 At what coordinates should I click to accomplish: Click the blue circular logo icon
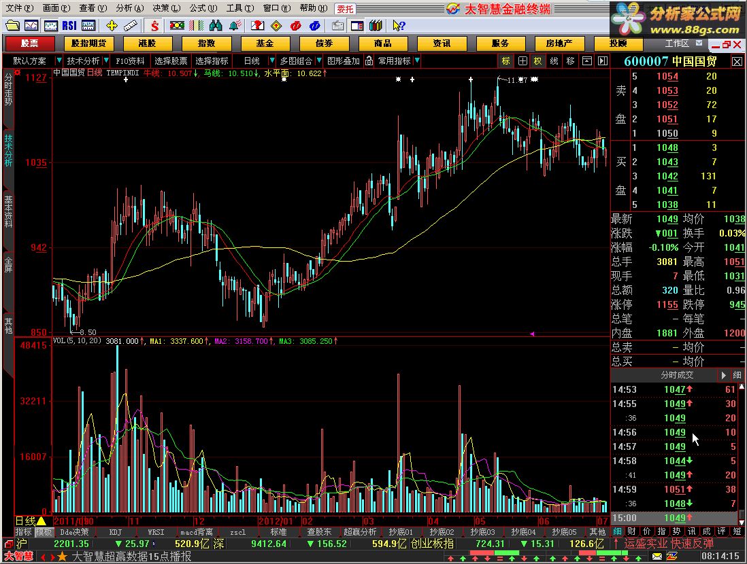coord(314,26)
